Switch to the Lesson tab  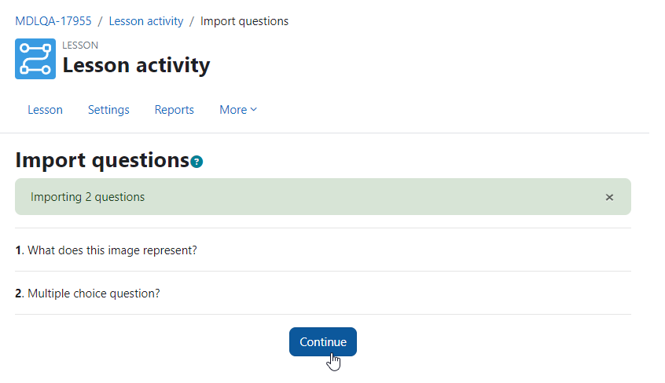coord(45,110)
